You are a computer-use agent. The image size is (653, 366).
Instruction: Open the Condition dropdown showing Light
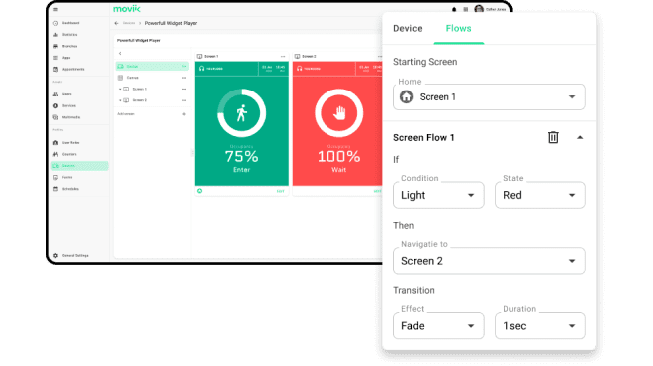pyautogui.click(x=439, y=195)
